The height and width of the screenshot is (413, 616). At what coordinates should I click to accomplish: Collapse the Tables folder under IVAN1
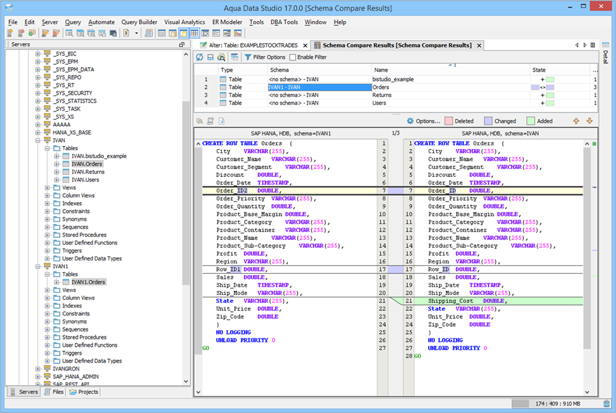[47, 274]
